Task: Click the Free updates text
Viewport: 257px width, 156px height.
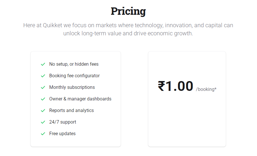Action: pyautogui.click(x=62, y=134)
